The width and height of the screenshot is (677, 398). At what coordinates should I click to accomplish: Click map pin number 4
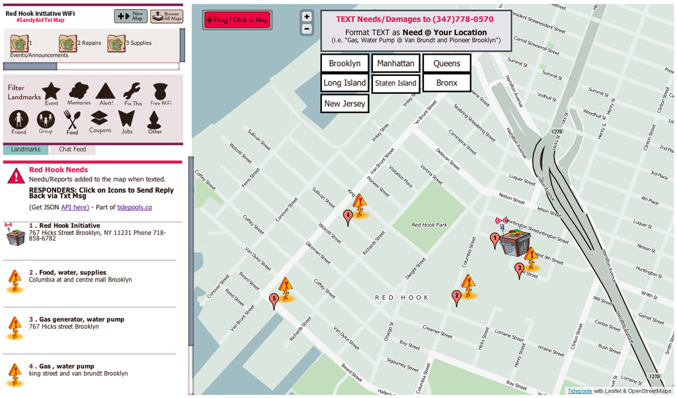[348, 217]
